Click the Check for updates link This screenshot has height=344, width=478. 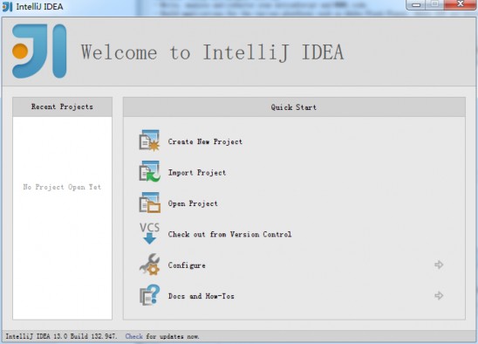[x=133, y=336]
